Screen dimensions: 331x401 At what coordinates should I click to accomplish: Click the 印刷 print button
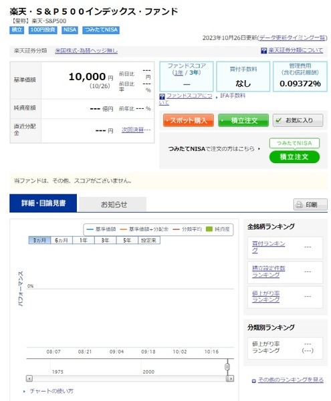[310, 205]
